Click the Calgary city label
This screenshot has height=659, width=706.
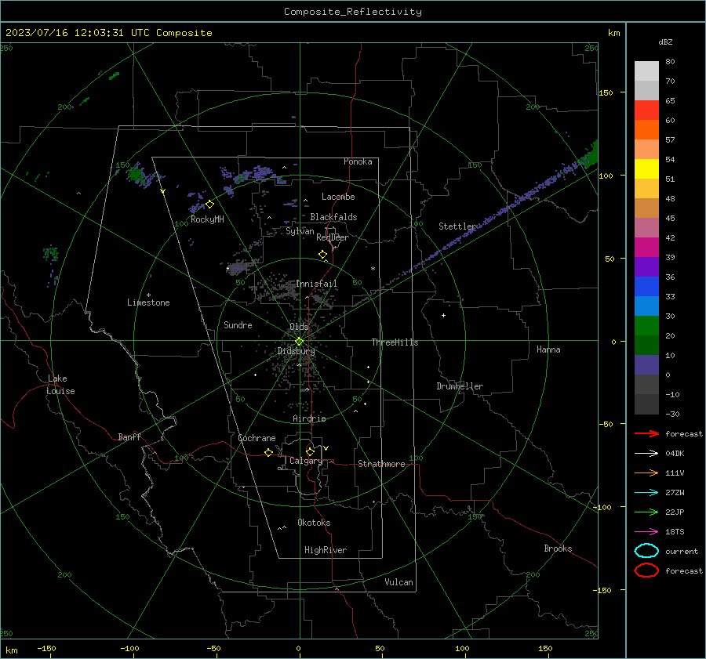[306, 461]
